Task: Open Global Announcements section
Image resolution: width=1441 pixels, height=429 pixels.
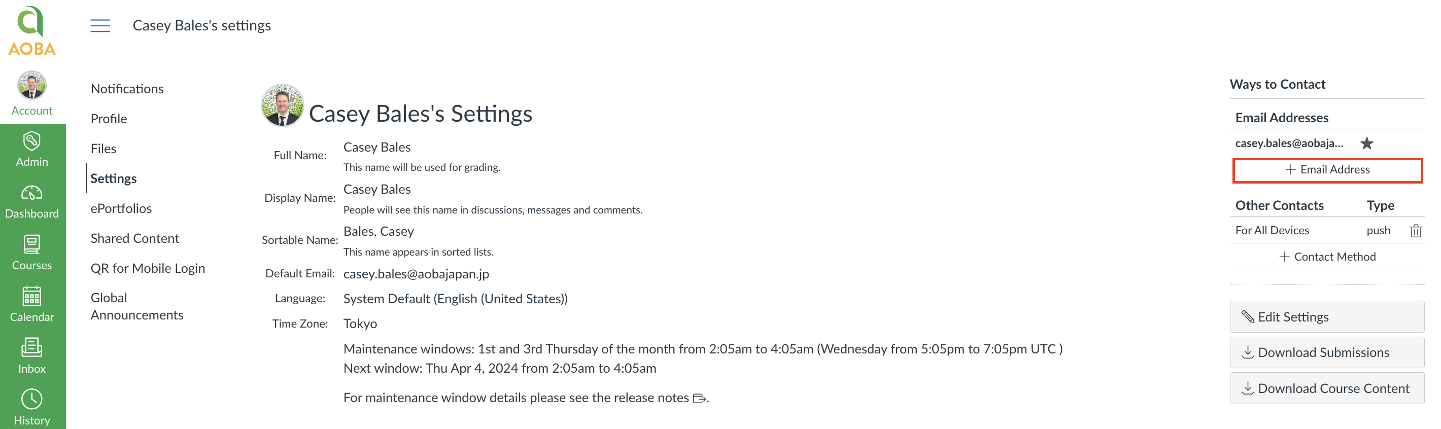Action: click(x=137, y=306)
